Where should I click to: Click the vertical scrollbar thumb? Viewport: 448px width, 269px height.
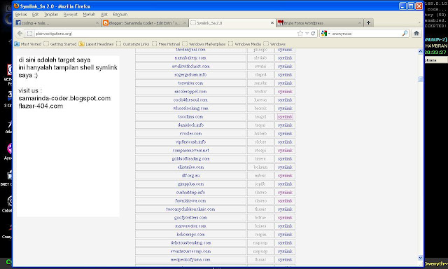tap(420, 79)
